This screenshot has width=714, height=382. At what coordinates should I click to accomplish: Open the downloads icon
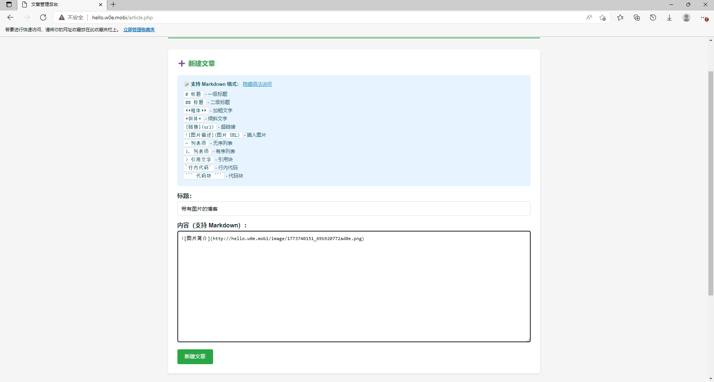tap(669, 17)
